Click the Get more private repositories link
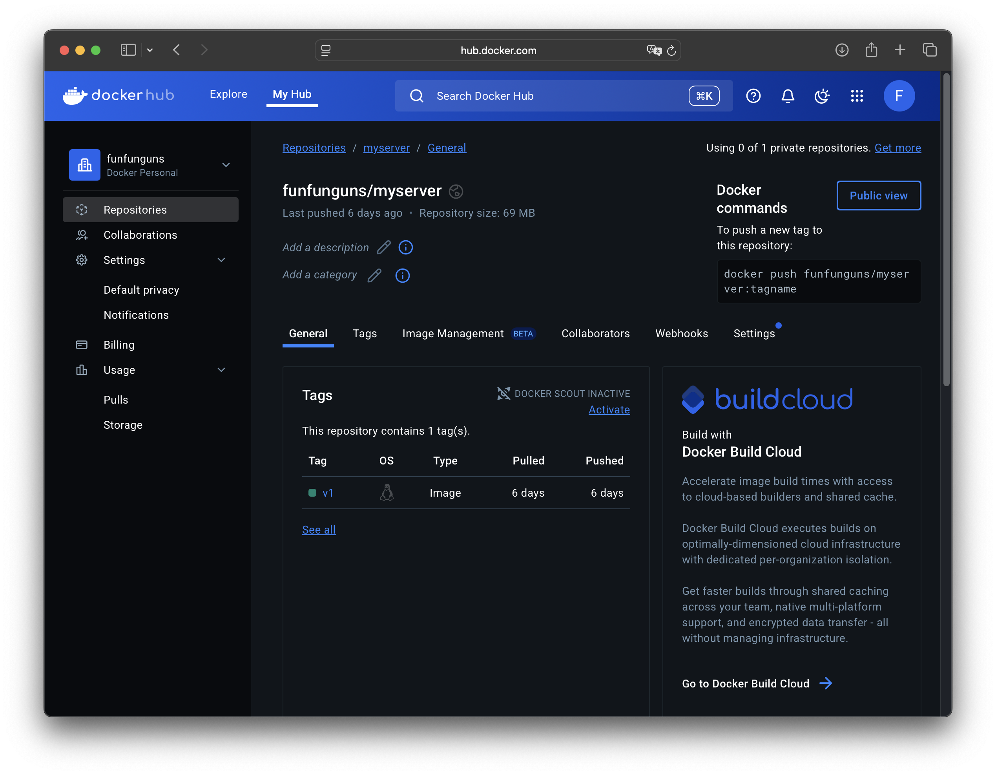 897,148
